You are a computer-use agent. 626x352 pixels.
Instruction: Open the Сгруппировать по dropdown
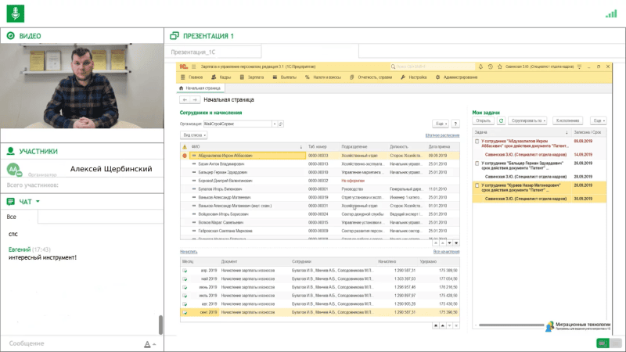click(528, 121)
